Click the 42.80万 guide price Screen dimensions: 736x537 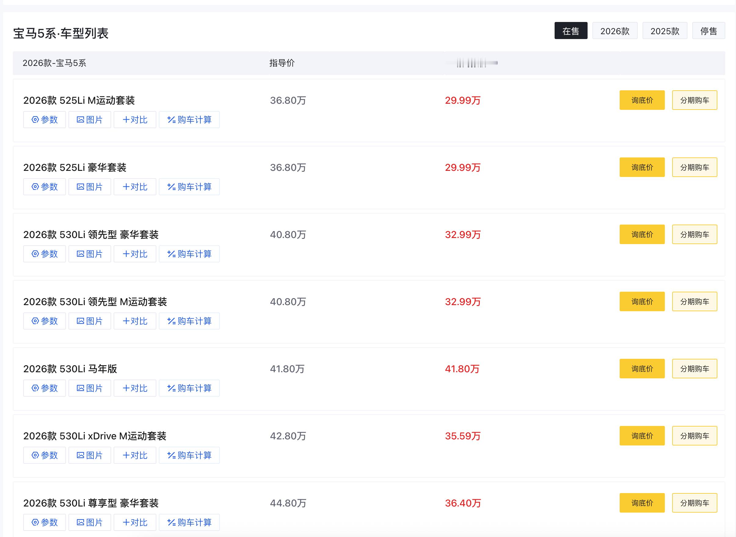(x=288, y=436)
